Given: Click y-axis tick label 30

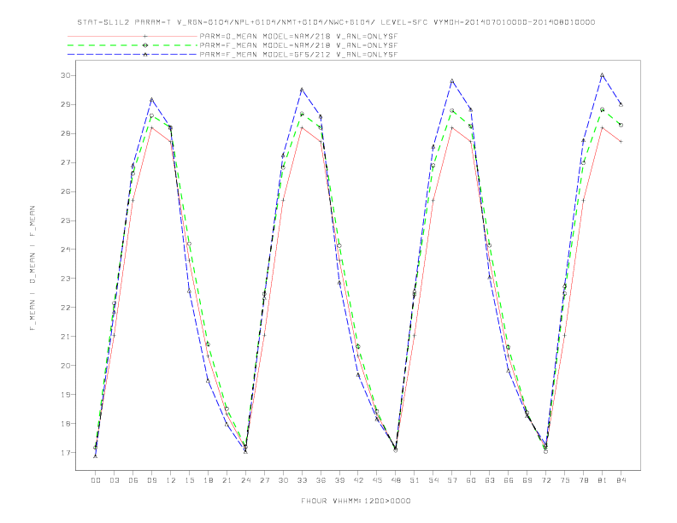Looking at the screenshot, I should (x=66, y=75).
